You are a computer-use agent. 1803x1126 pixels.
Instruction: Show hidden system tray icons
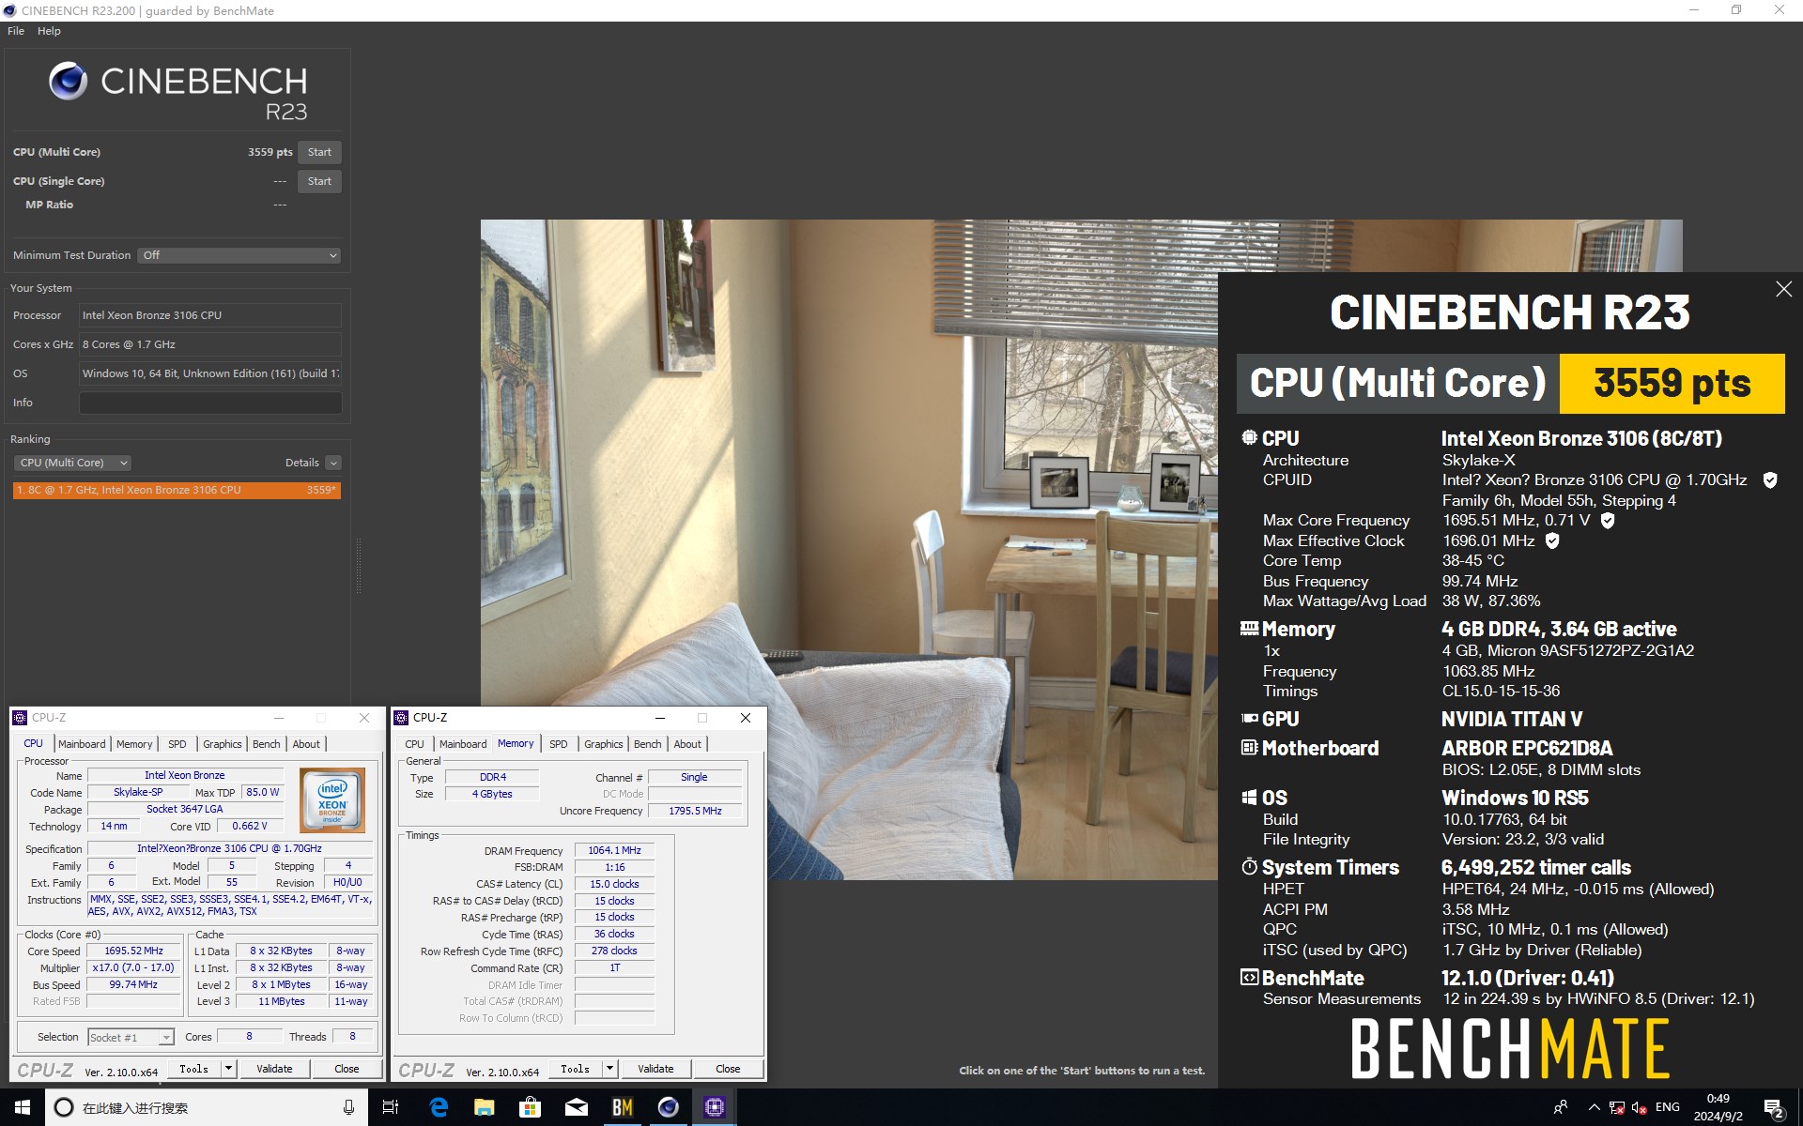[x=1594, y=1107]
